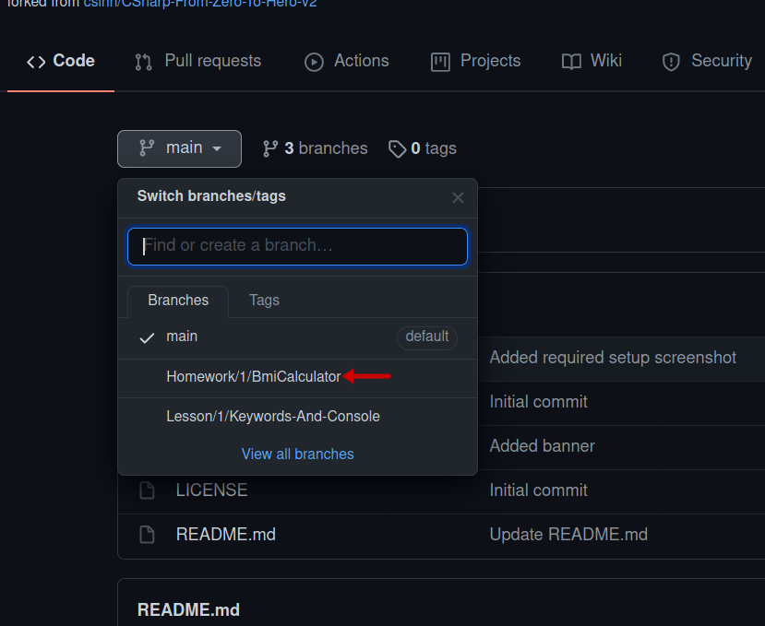The height and width of the screenshot is (626, 765).
Task: Open the Pull requests tab
Action: pyautogui.click(x=198, y=62)
